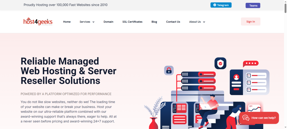The height and width of the screenshot is (129, 287).
Task: Click the stacked server rack graphic
Action: point(198,81)
